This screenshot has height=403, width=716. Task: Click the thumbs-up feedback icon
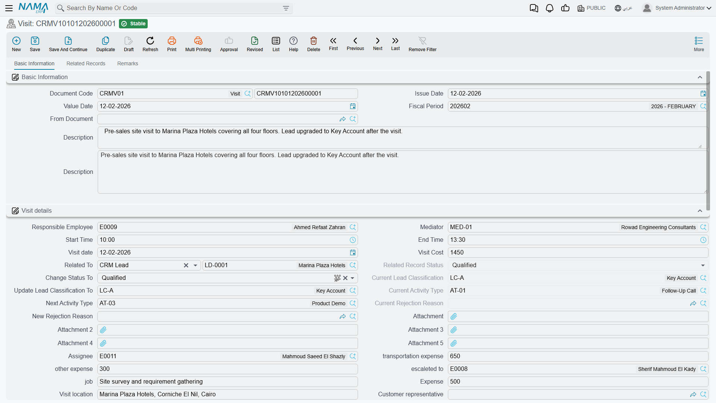(565, 8)
